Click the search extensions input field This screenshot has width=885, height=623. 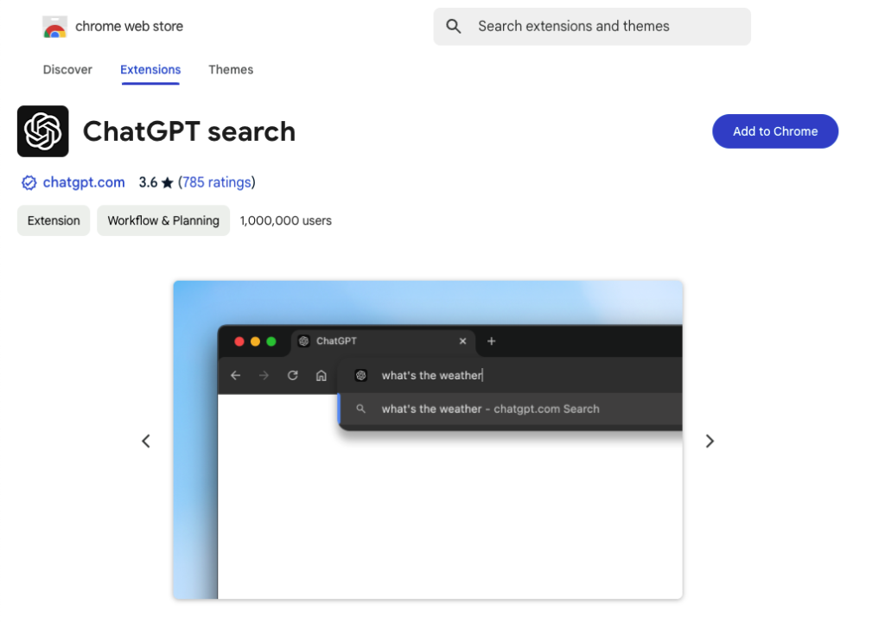592,26
